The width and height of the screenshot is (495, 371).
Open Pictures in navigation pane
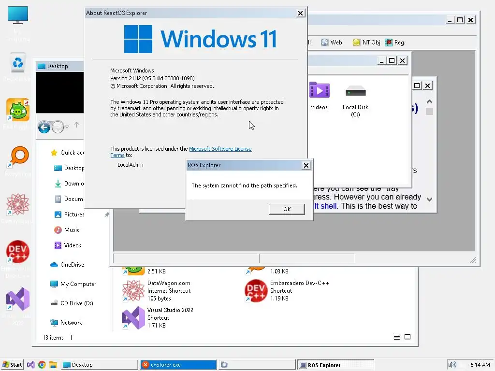(70, 214)
